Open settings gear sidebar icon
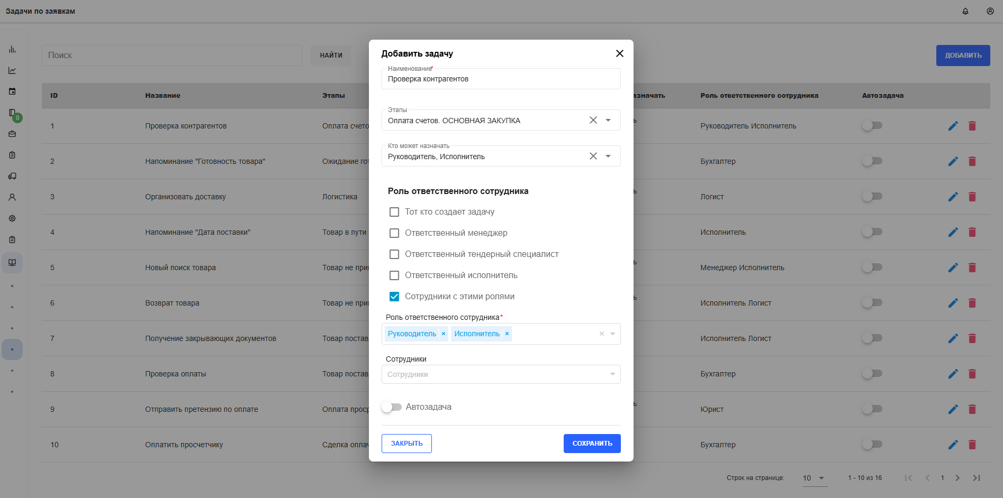 [12, 218]
